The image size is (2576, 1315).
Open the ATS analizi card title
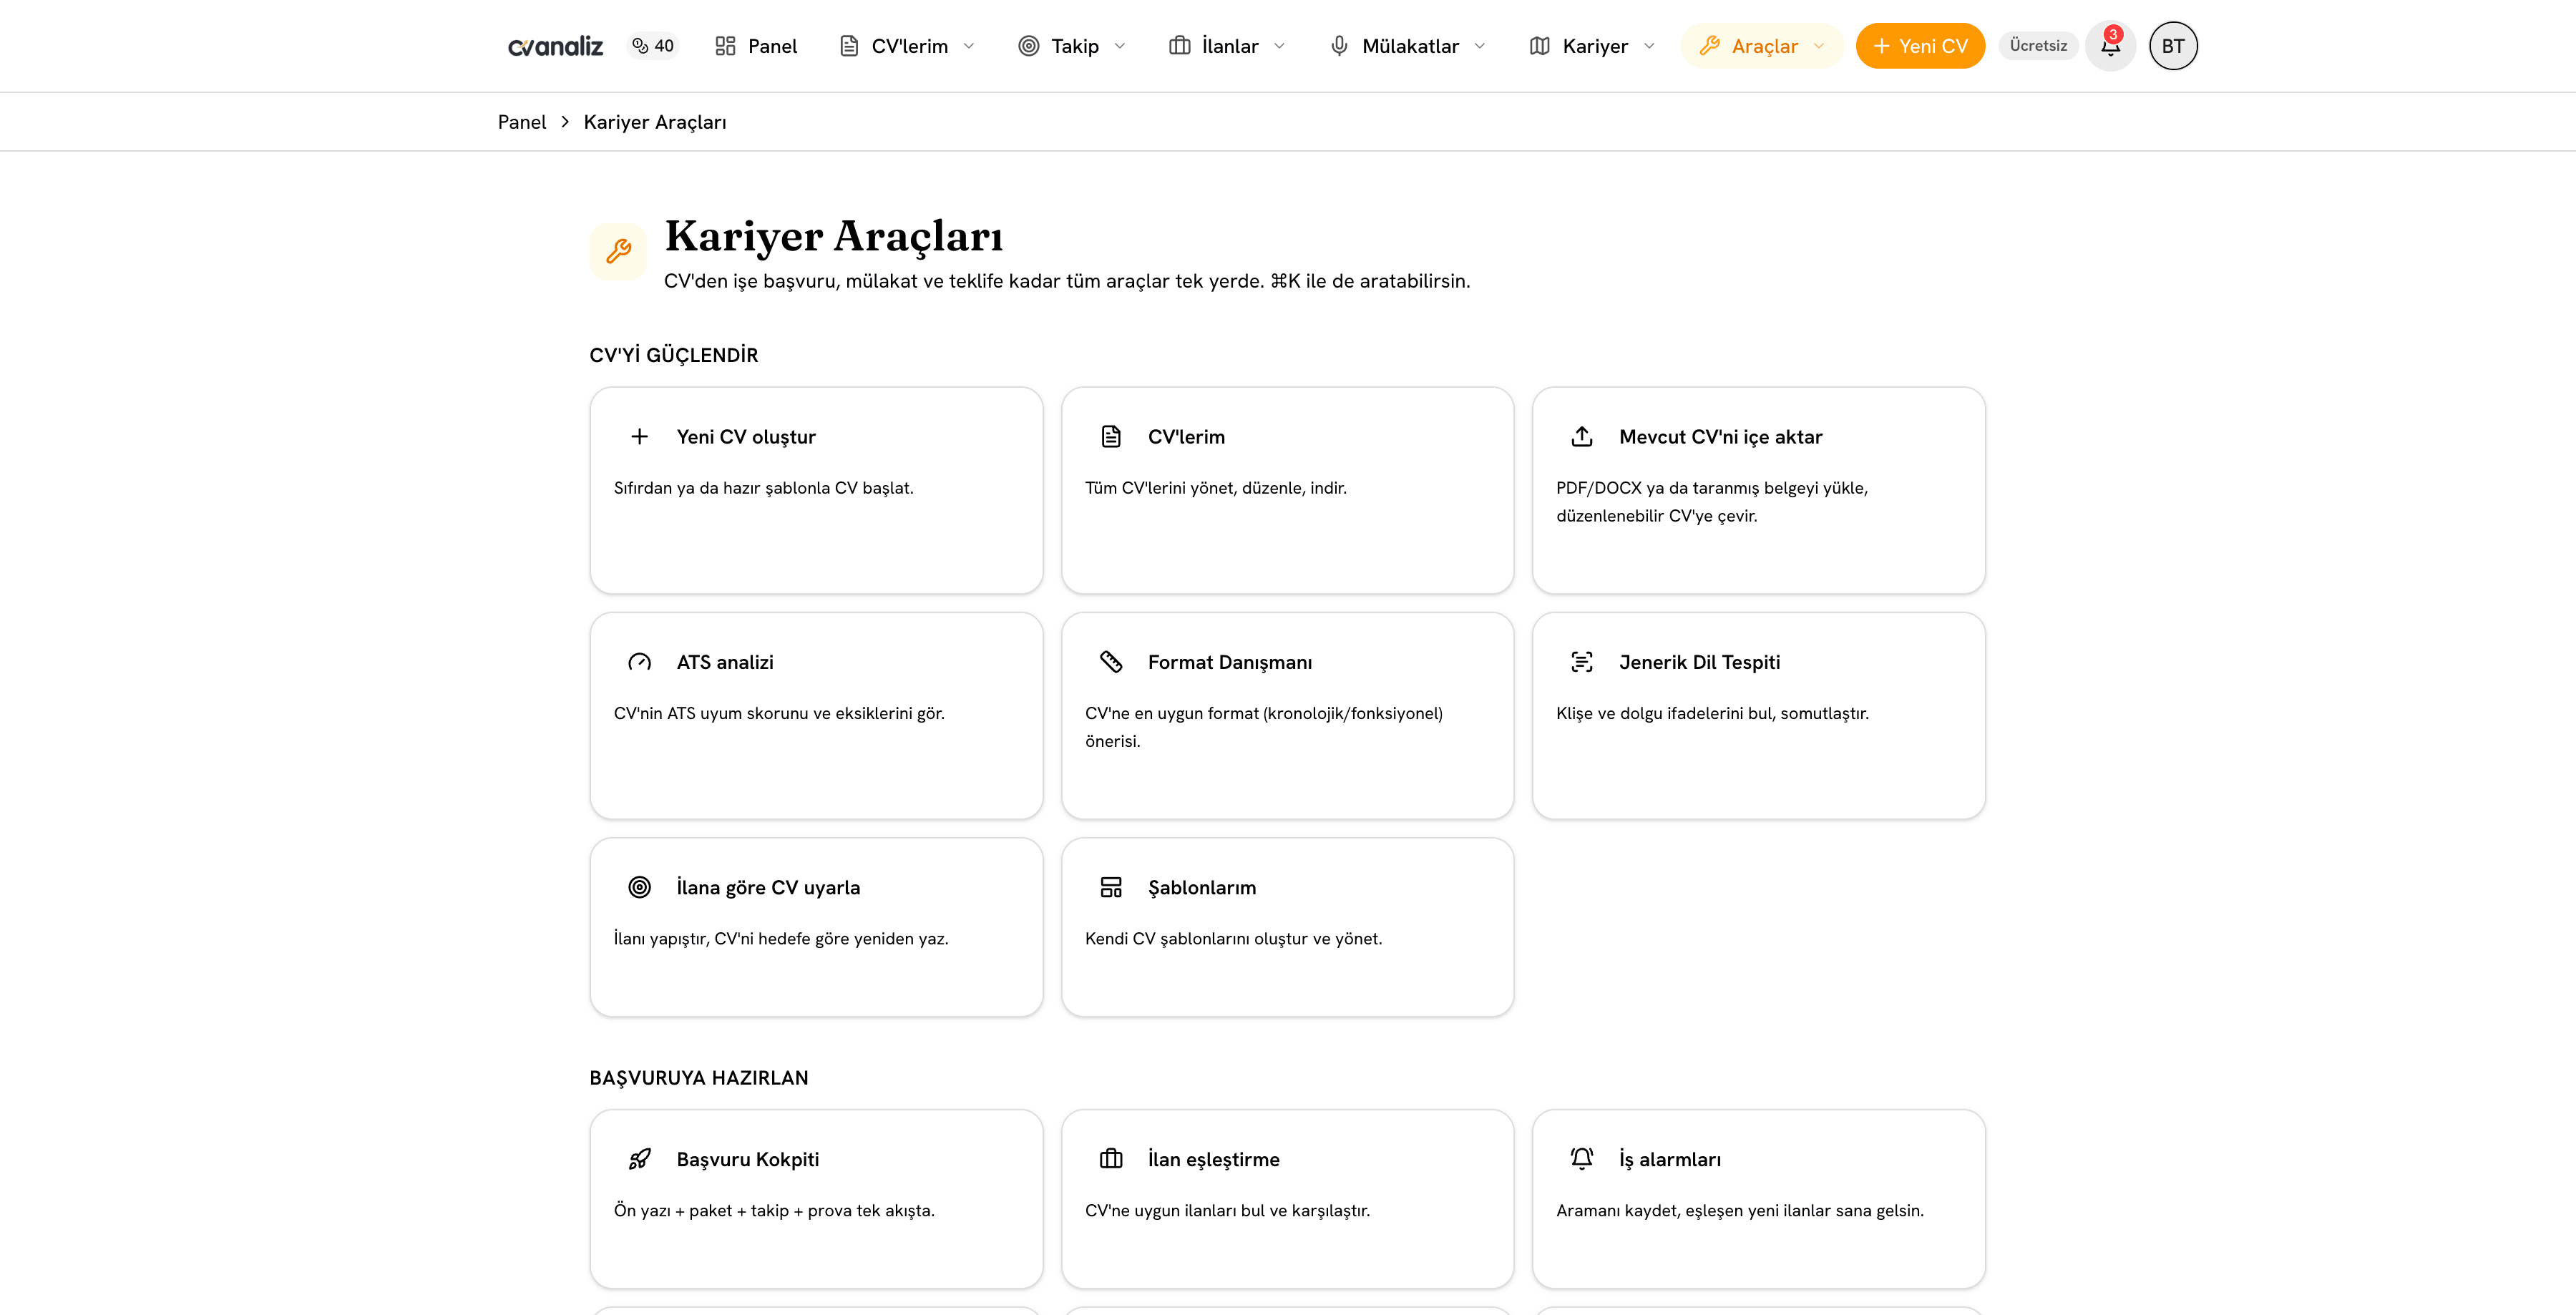pos(725,662)
